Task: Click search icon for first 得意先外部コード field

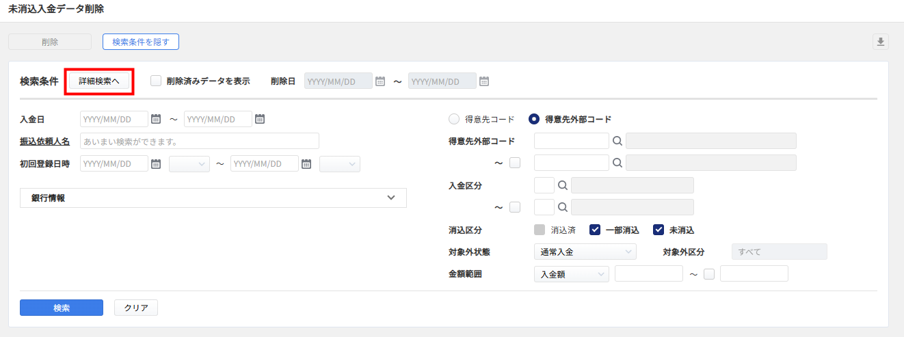Action: point(617,141)
